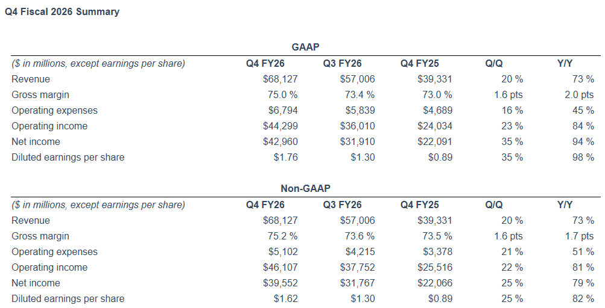Click Non-GAAP operating income $46,107
This screenshot has height=308, width=605.
280,268
